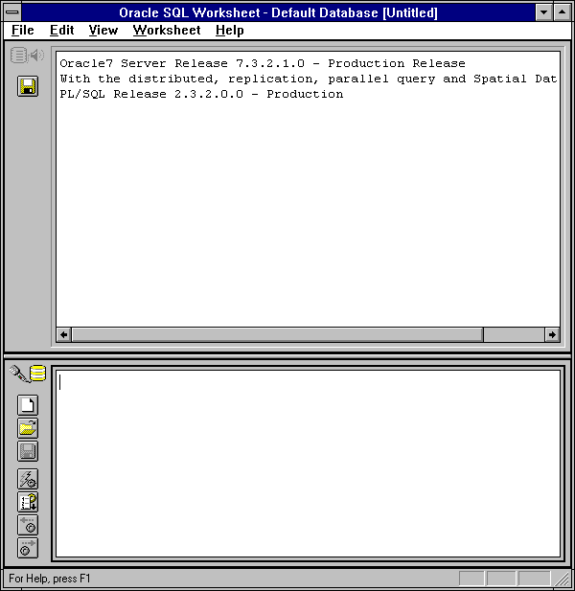The width and height of the screenshot is (575, 591).
Task: Click the previous command left-arrow icon
Action: [28, 525]
